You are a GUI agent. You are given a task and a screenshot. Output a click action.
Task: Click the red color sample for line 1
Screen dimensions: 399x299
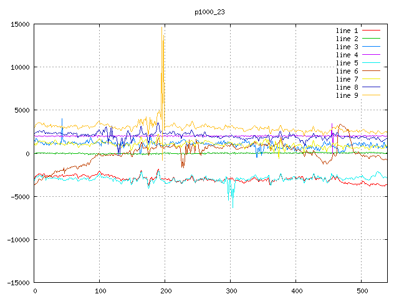click(372, 31)
